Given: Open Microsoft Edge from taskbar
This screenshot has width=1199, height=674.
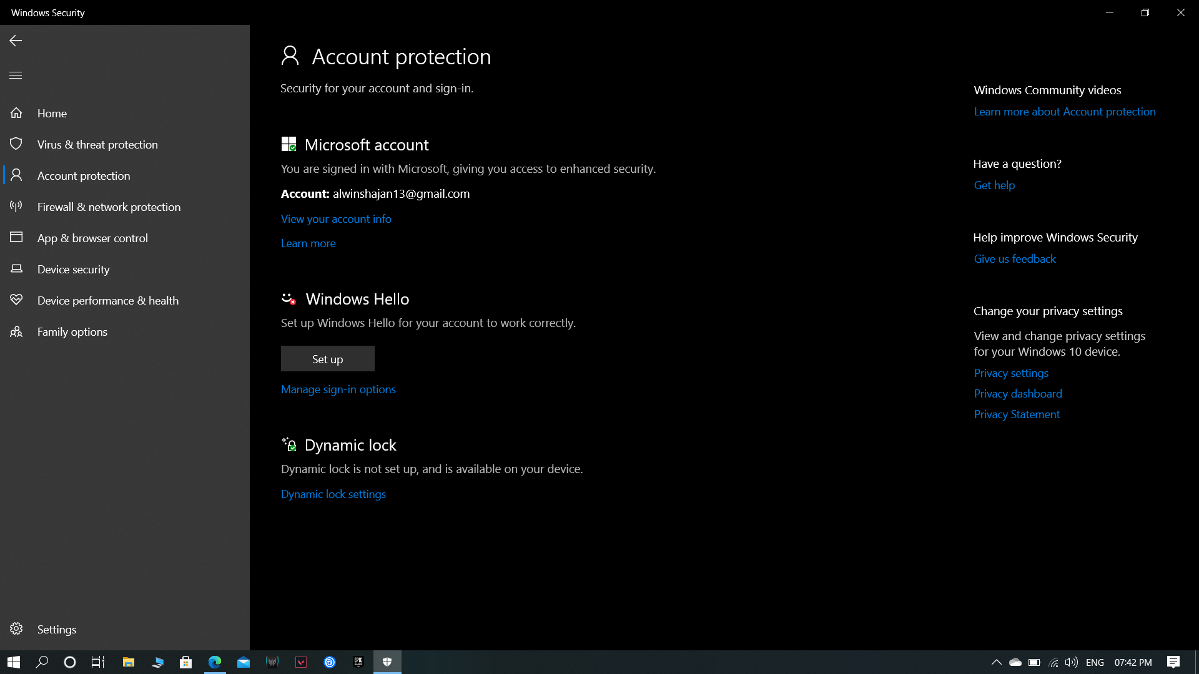Looking at the screenshot, I should [215, 662].
